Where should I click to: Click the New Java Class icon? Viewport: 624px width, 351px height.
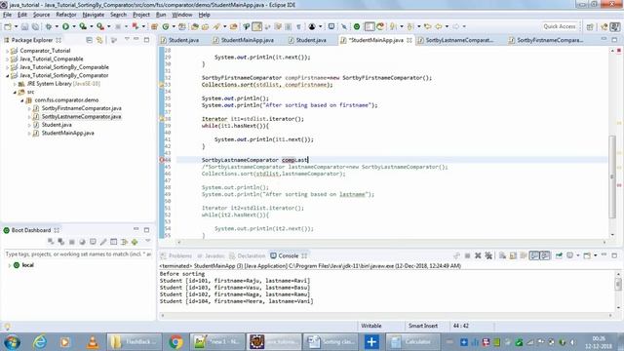[166, 26]
